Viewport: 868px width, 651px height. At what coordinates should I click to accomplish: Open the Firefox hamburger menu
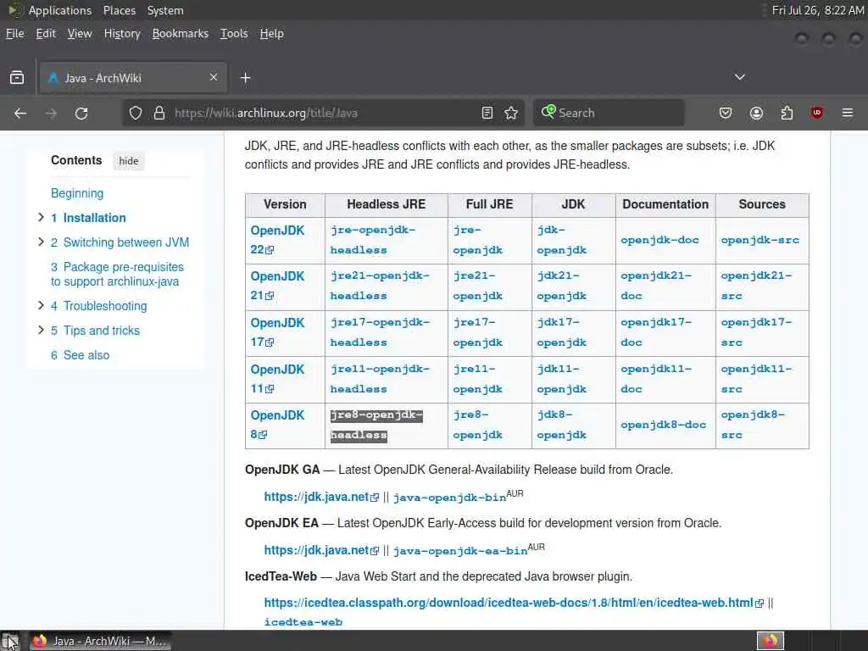click(x=848, y=113)
